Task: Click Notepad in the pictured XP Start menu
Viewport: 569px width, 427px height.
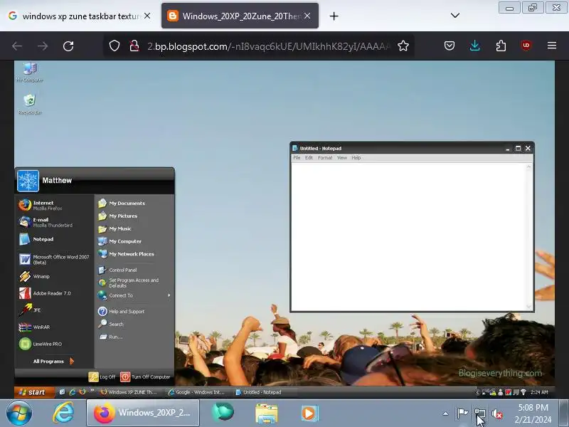Action: pyautogui.click(x=43, y=239)
